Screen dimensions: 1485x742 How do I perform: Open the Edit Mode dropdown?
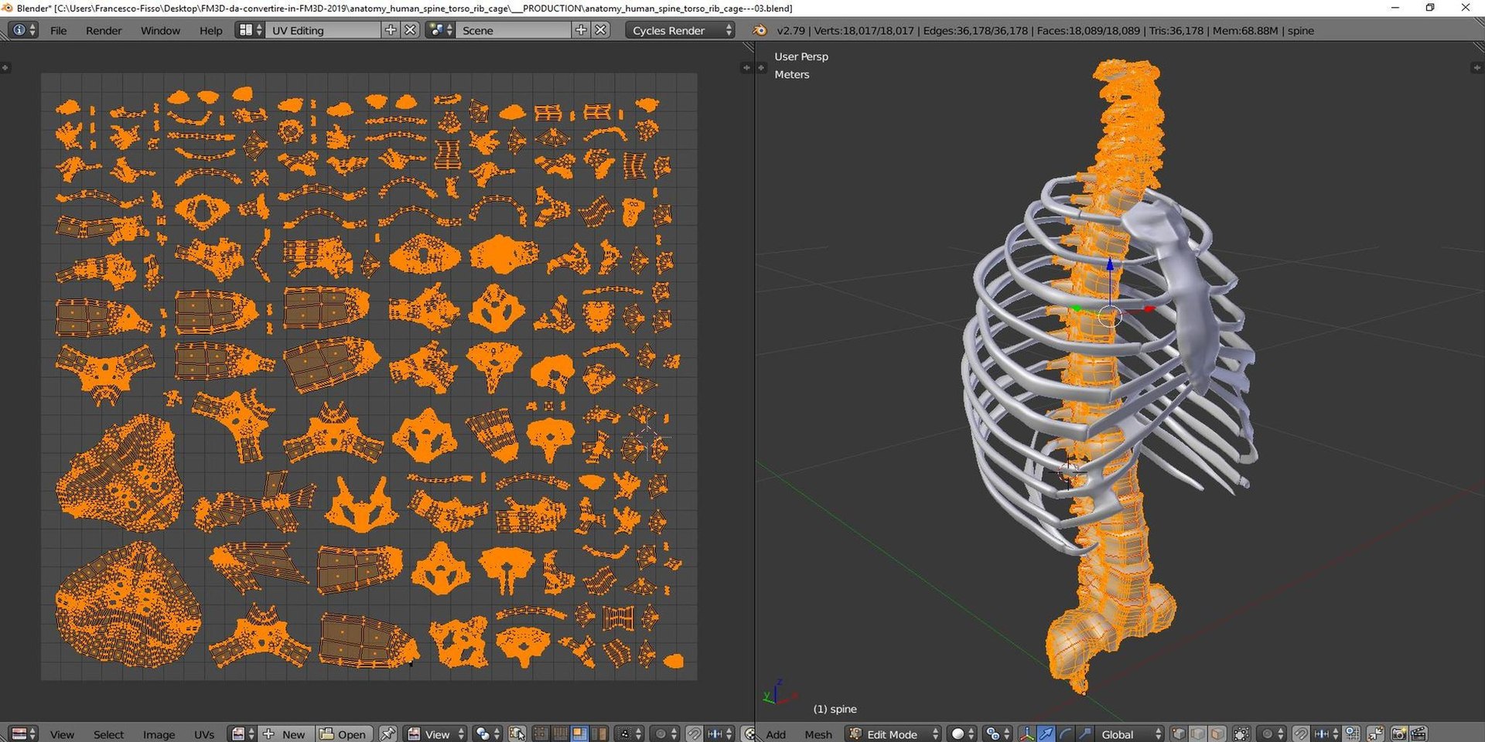[893, 734]
